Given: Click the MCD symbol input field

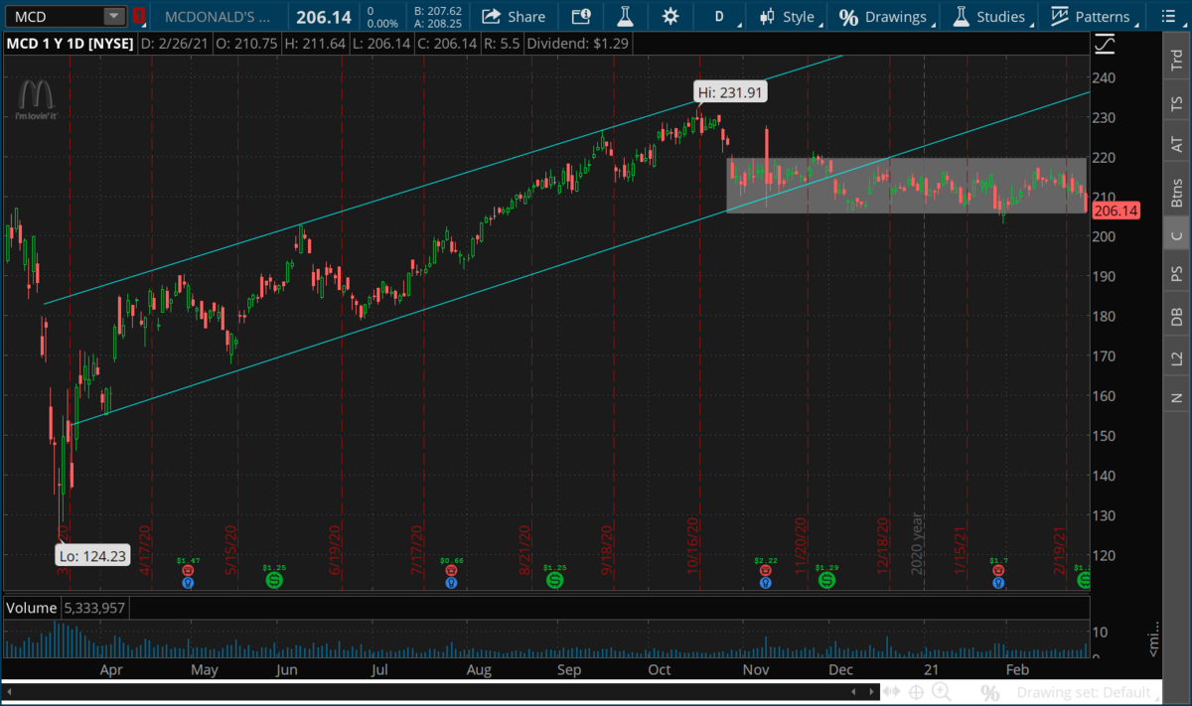Looking at the screenshot, I should (54, 16).
